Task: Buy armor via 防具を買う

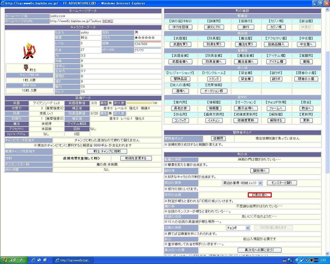Action: coord(214,44)
